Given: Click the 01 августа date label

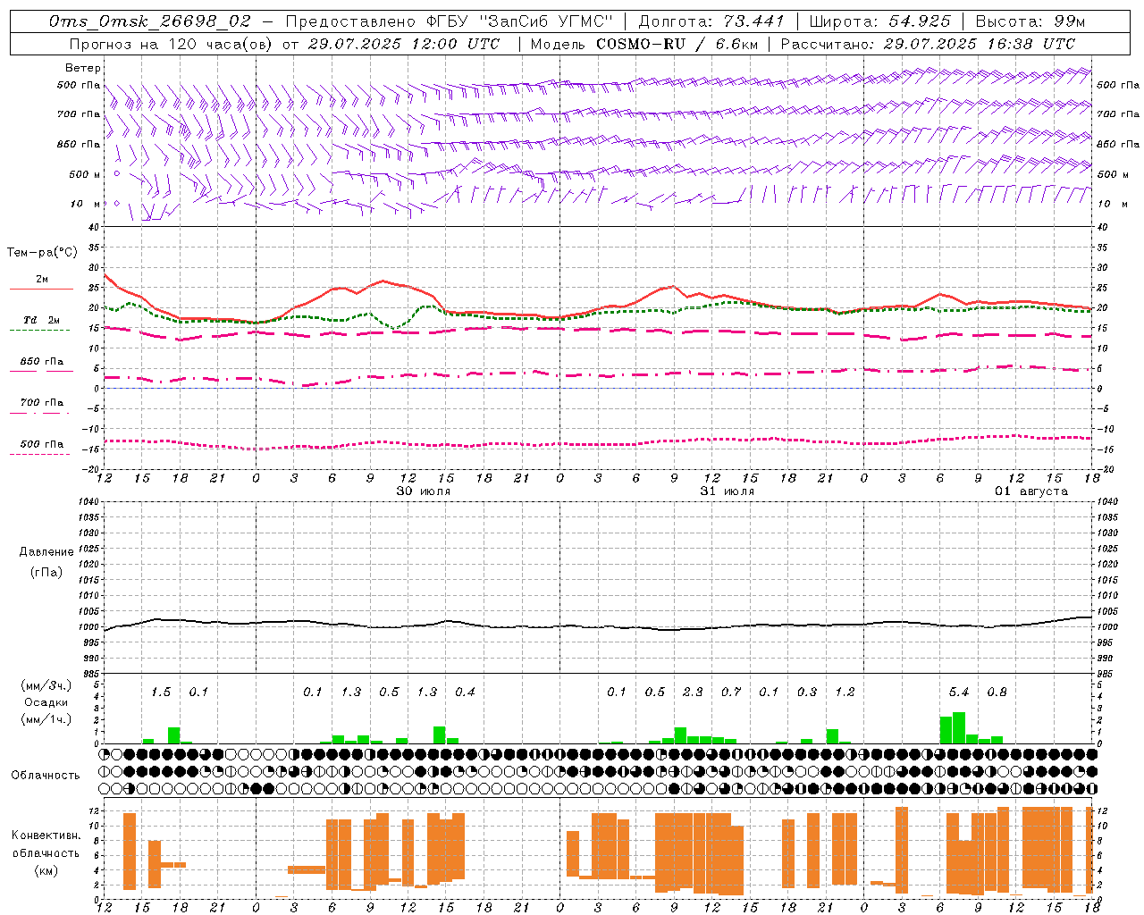Looking at the screenshot, I should [1031, 491].
